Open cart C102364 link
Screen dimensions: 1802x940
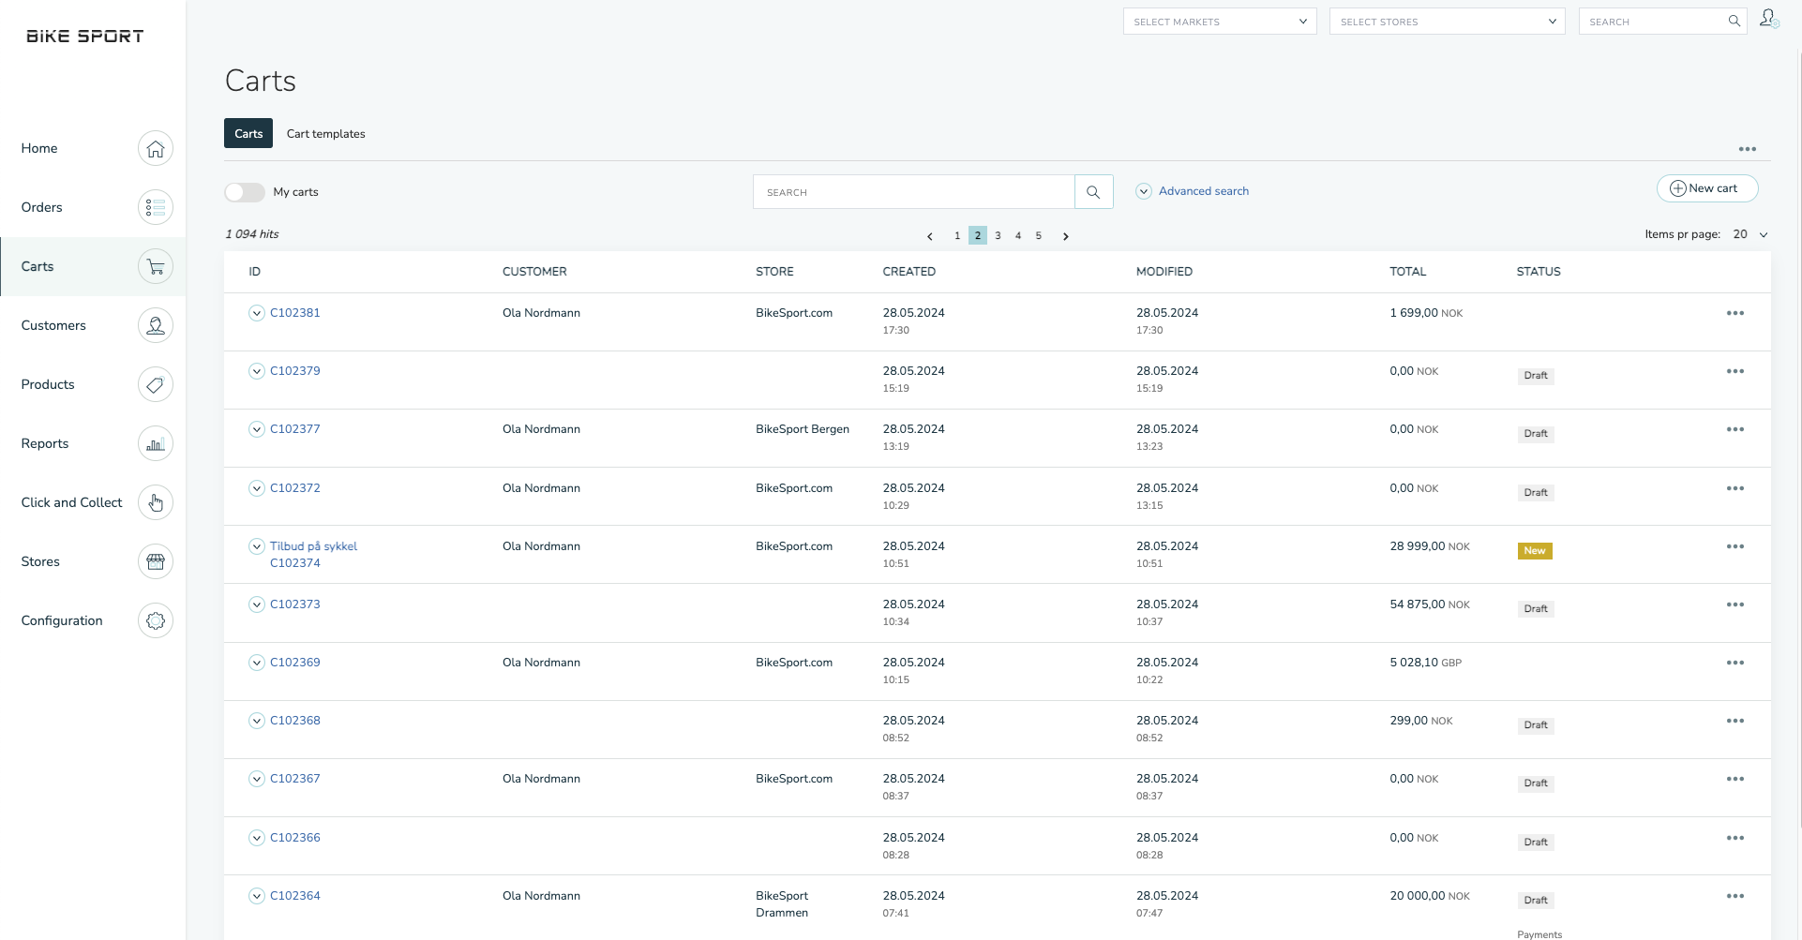click(x=295, y=896)
